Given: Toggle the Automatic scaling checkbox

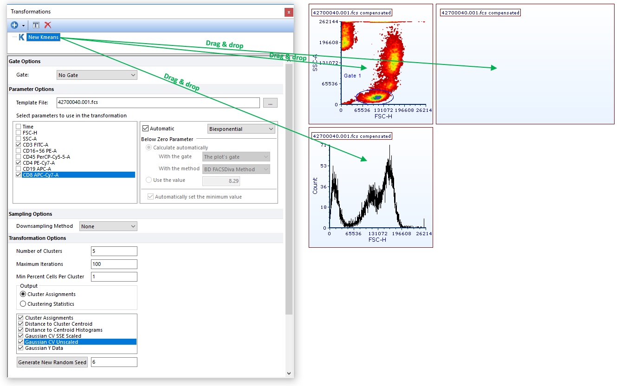Looking at the screenshot, I should coord(145,129).
